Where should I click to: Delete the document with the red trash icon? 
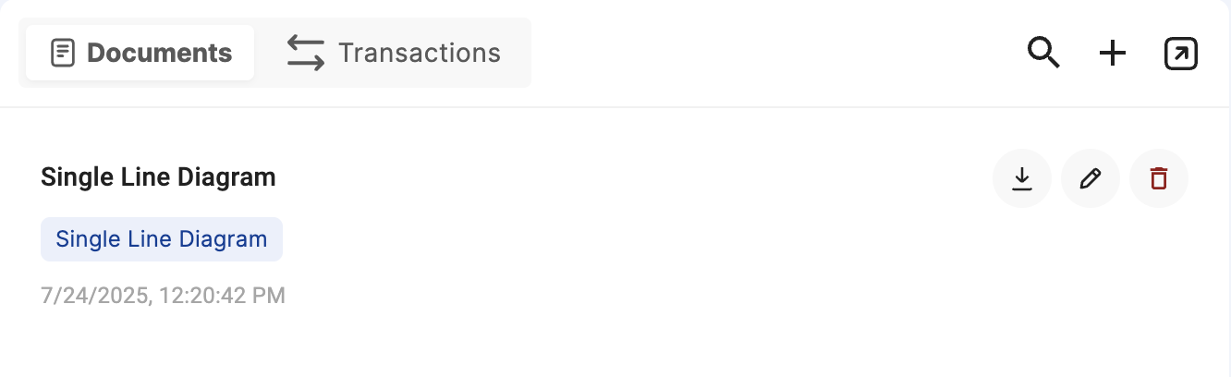(1159, 178)
